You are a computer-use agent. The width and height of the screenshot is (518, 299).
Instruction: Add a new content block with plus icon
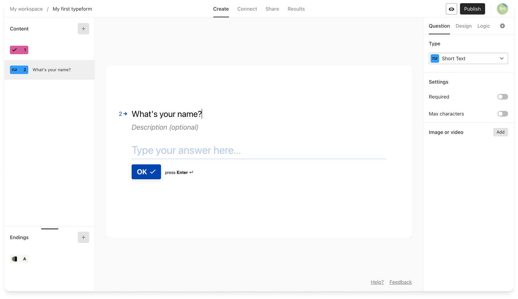click(x=84, y=29)
